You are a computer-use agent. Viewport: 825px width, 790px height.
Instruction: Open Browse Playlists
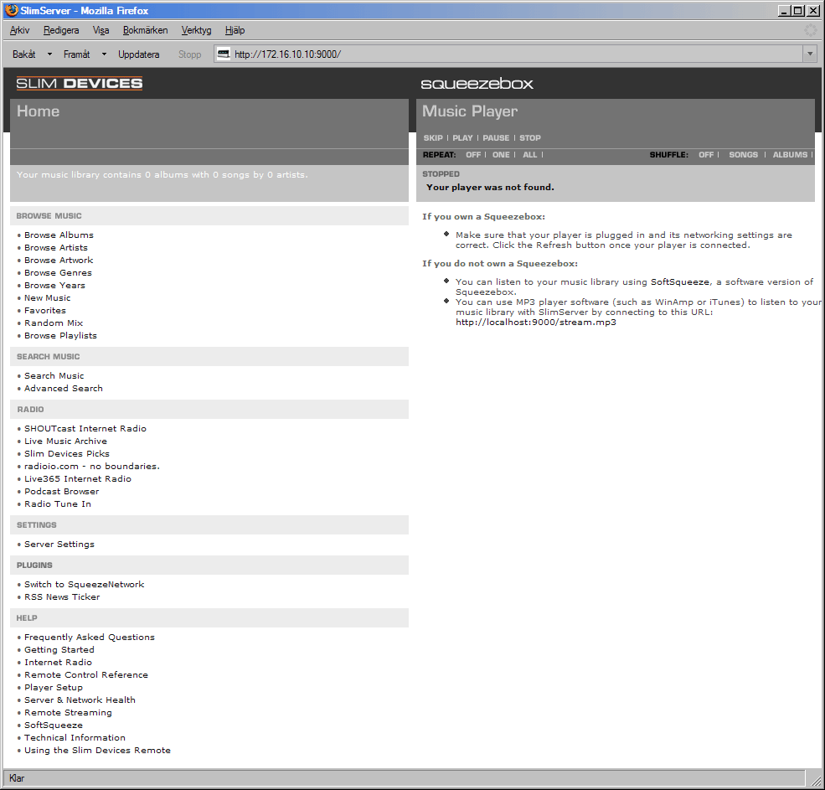(x=60, y=336)
